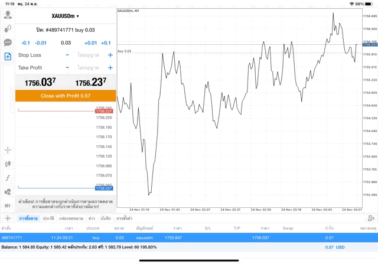This screenshot has height=264, width=378.
Task: Sort by Swap column header
Action: [x=288, y=228]
